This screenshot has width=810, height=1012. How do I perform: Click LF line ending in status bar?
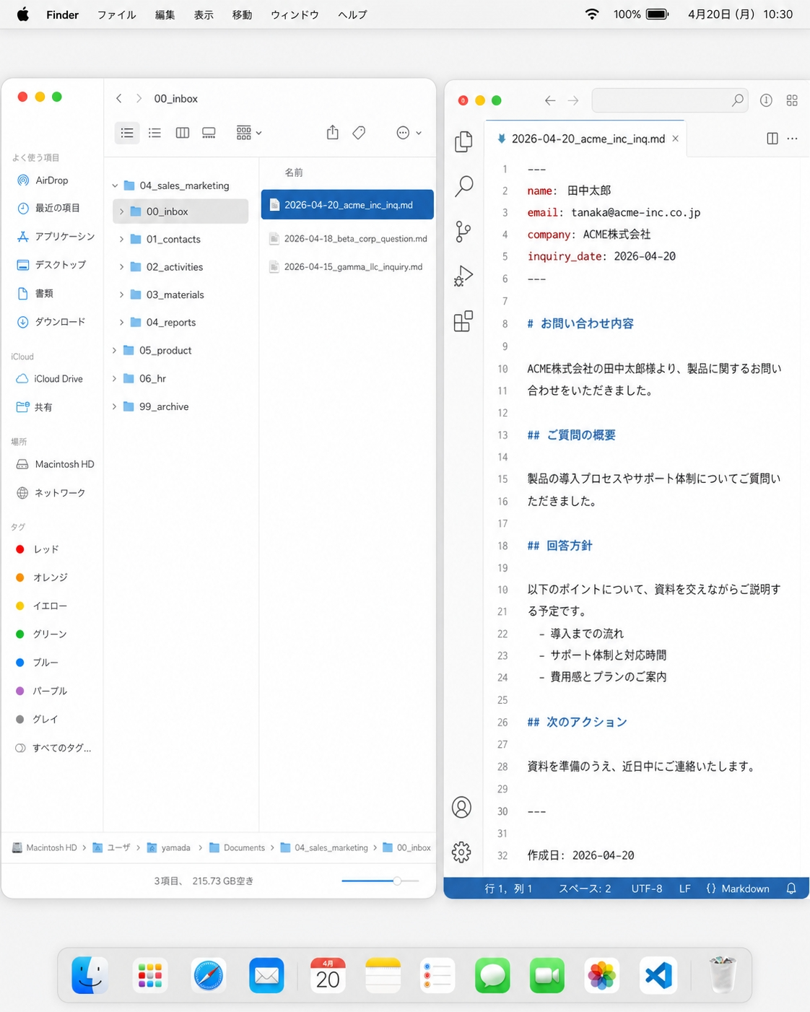[685, 889]
